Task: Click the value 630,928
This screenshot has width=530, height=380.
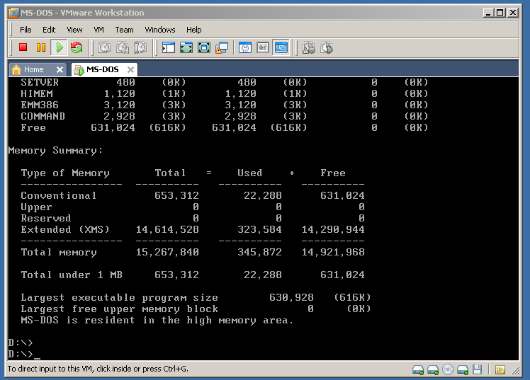Action: click(x=291, y=297)
